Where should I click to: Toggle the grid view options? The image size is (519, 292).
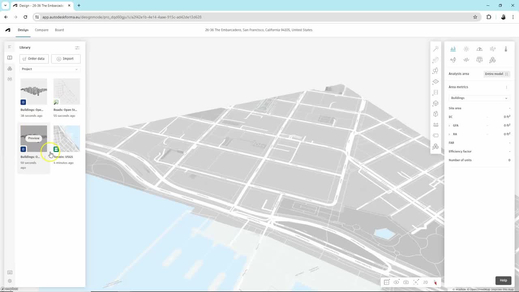tap(386, 282)
